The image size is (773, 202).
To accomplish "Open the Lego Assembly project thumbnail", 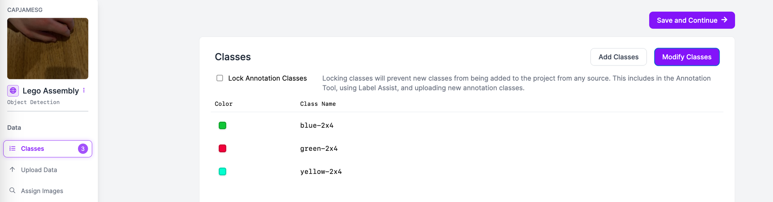I will pos(48,48).
